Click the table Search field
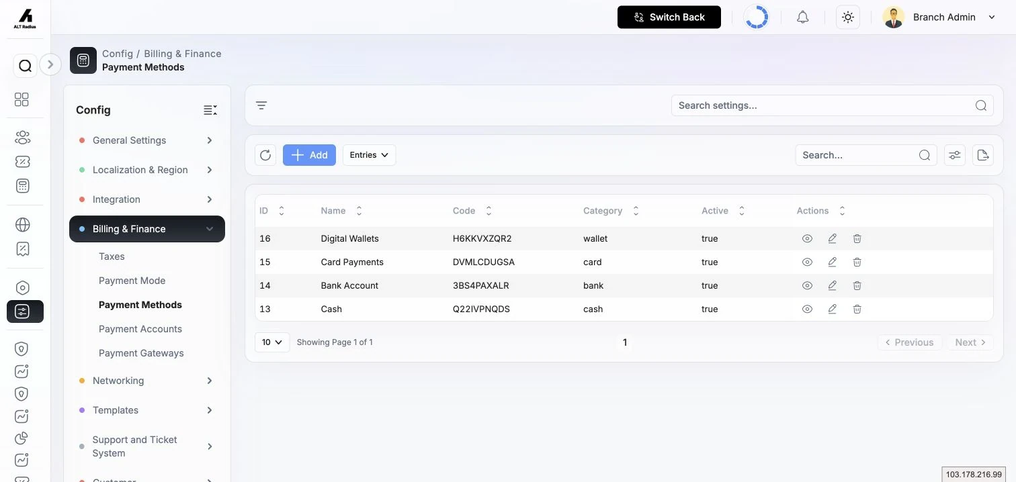 866,155
